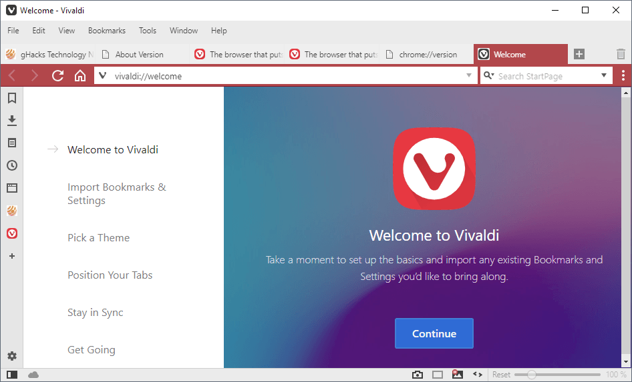This screenshot has height=382, width=632.
Task: Open the File menu
Action: pyautogui.click(x=13, y=31)
